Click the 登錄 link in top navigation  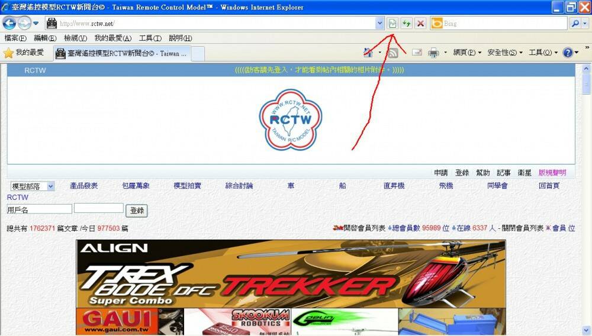[462, 173]
